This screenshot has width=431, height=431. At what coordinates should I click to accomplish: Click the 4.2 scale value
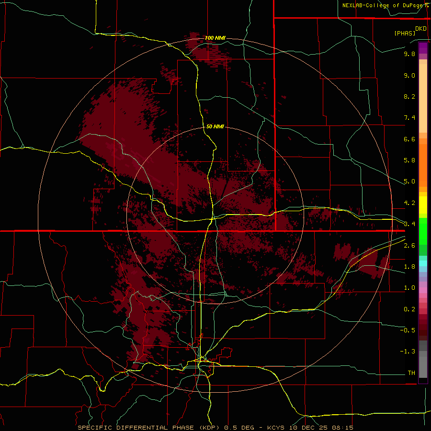409,203
